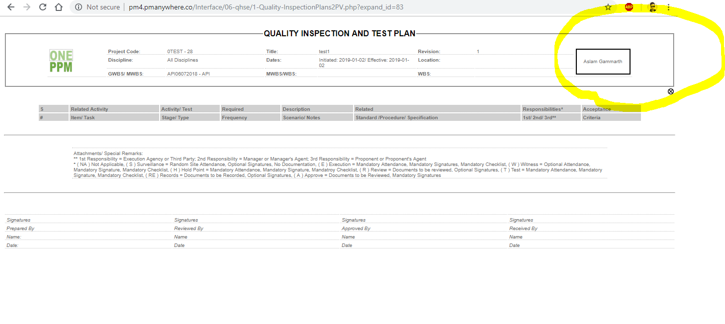Click the Related Activity column header
This screenshot has height=324, width=725.
[90, 109]
